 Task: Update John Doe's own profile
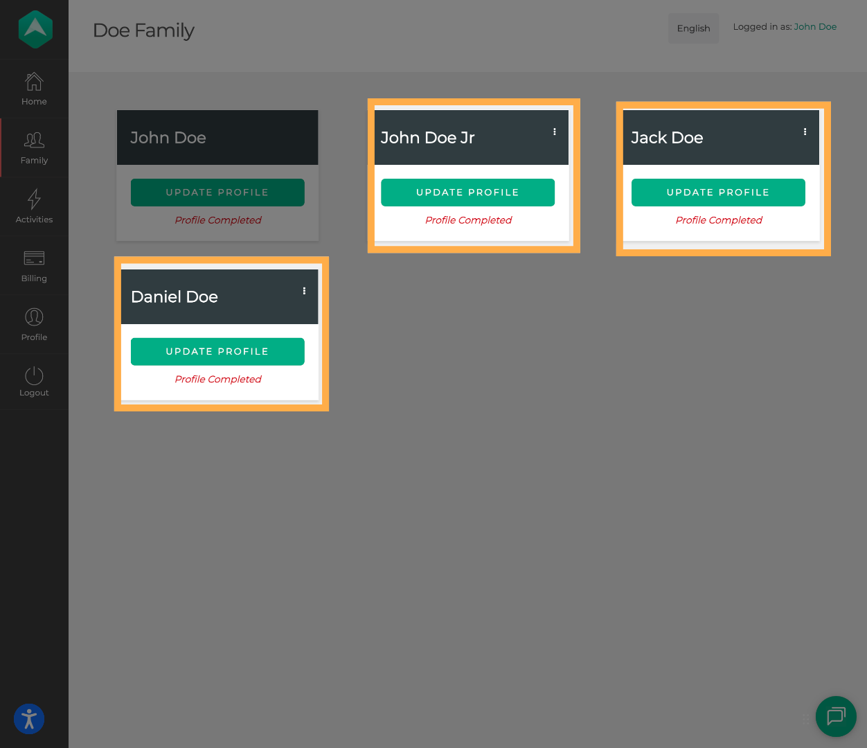(217, 192)
